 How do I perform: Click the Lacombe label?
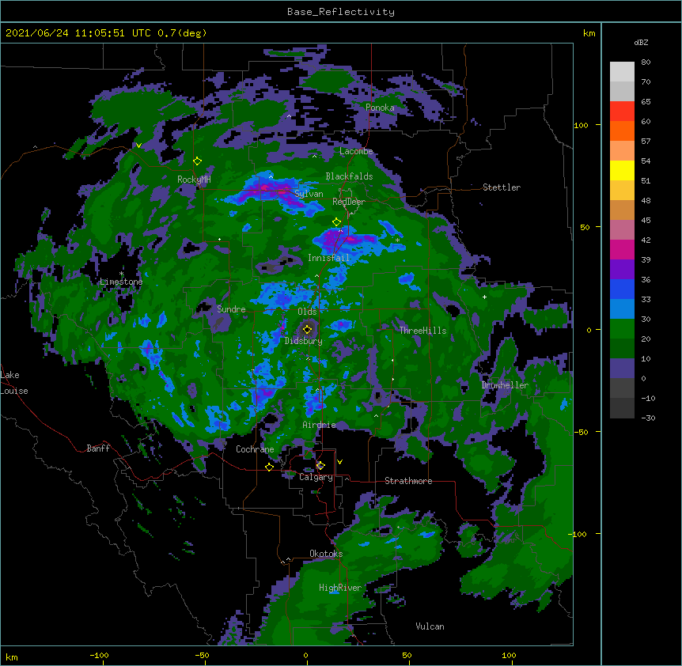(x=356, y=151)
